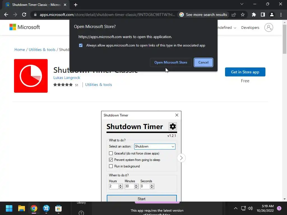Close the Shutdown Timer screenshot window
The height and width of the screenshot is (215, 287).
(x=177, y=115)
